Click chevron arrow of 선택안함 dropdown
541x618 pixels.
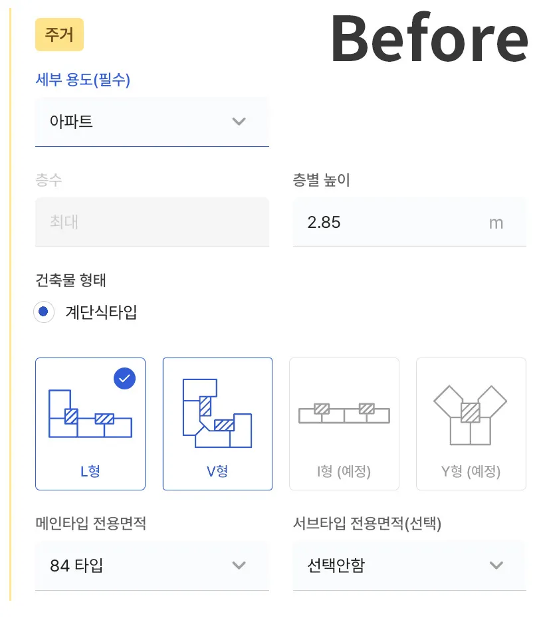tap(496, 566)
